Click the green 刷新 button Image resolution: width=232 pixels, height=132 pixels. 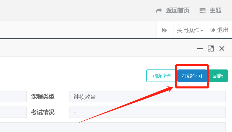click(218, 76)
